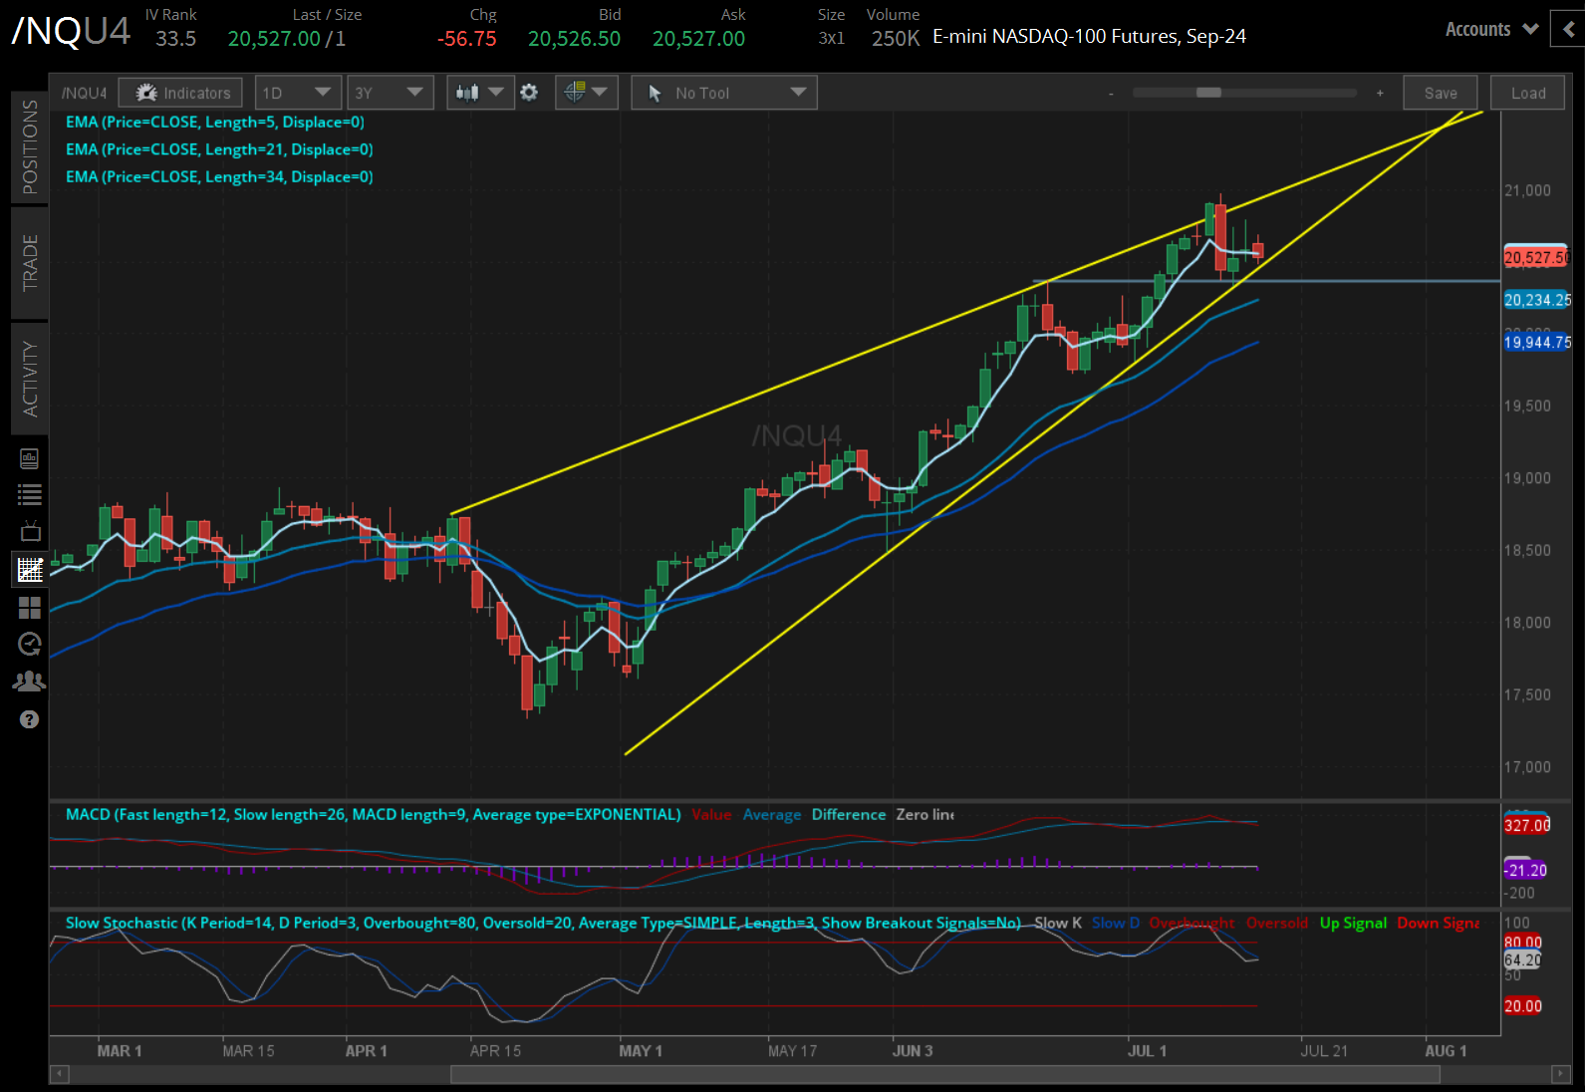Open the Indicators panel
The width and height of the screenshot is (1585, 1092).
pos(180,93)
